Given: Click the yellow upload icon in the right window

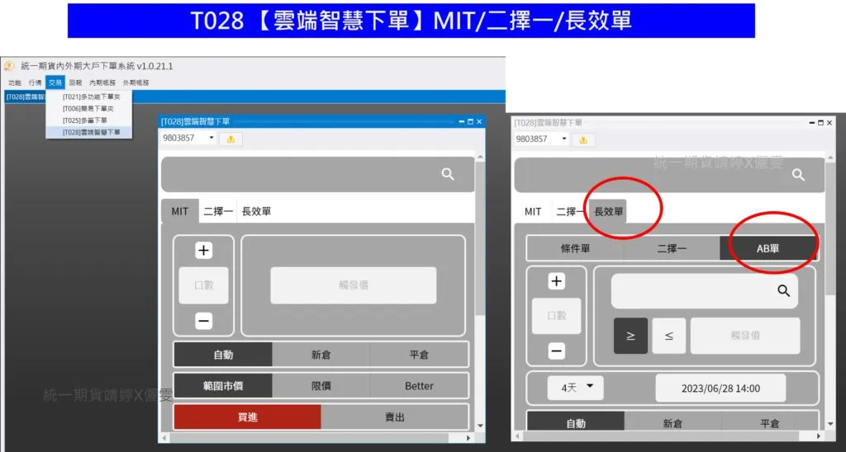Looking at the screenshot, I should pyautogui.click(x=583, y=139).
